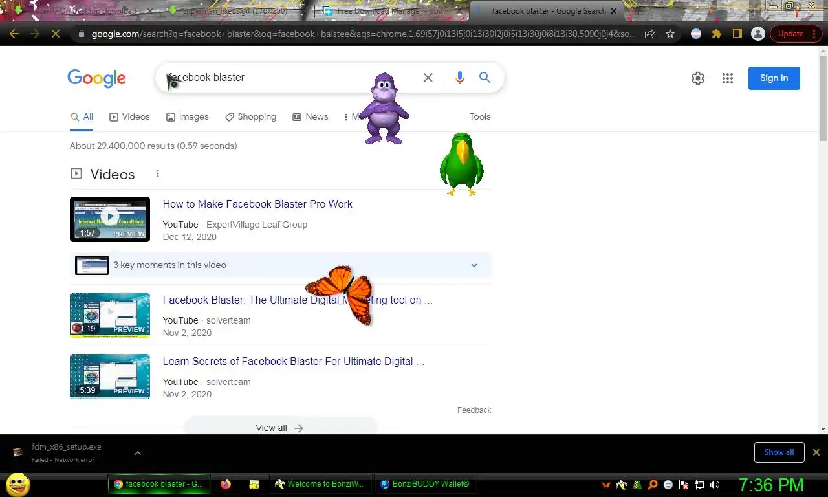This screenshot has width=828, height=497.
Task: Open Chrome extensions puzzle icon
Action: pos(717,34)
